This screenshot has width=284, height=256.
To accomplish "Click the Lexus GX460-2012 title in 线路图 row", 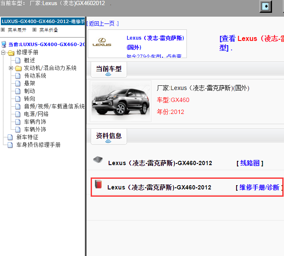I will click(x=160, y=163).
